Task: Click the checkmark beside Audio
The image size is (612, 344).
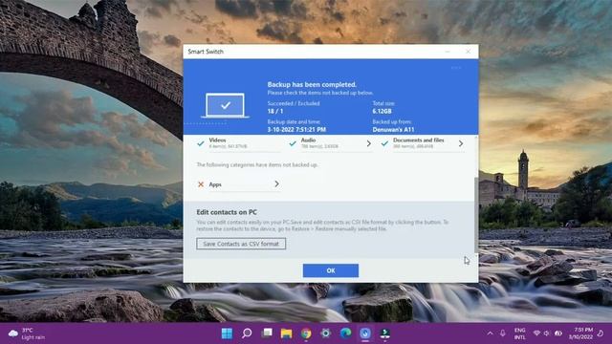Action: pyautogui.click(x=293, y=143)
